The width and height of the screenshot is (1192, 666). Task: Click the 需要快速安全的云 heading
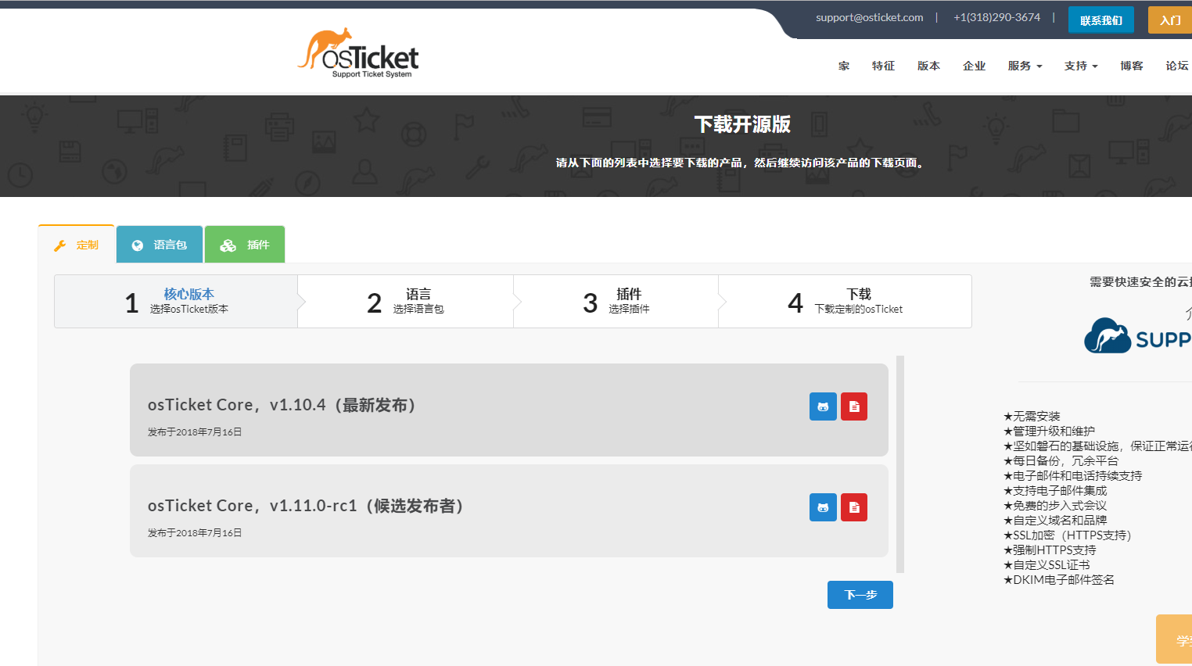pyautogui.click(x=1140, y=282)
